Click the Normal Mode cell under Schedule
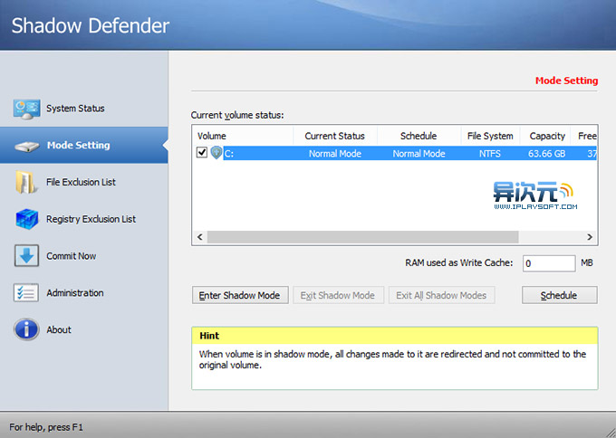This screenshot has width=616, height=438. [419, 154]
